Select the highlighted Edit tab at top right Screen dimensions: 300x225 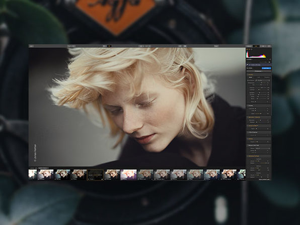[256, 46]
